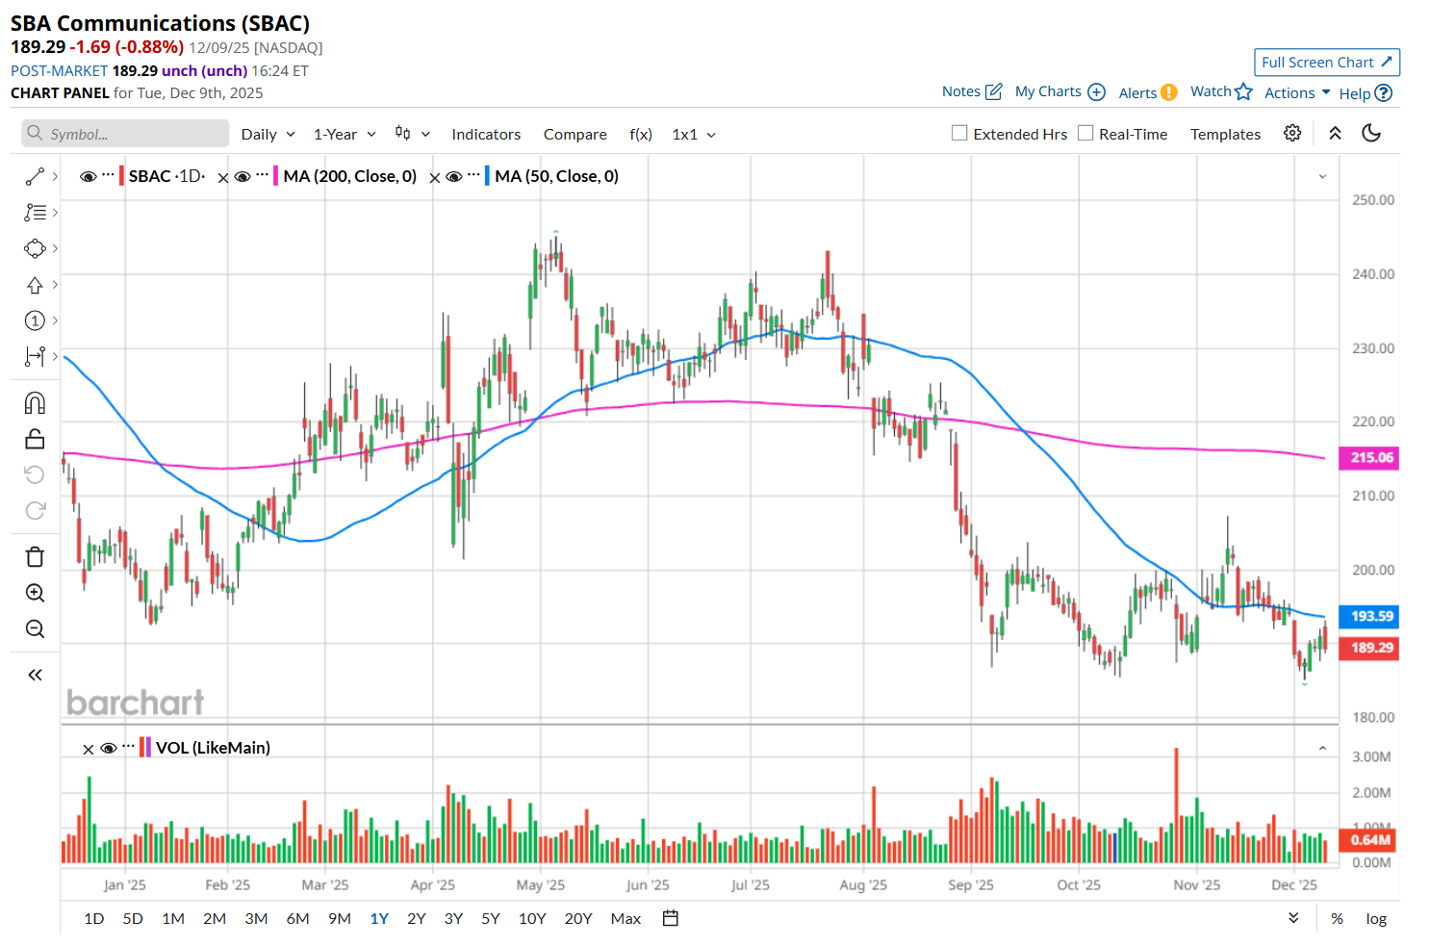Click the lock drawings icon
Viewport: 1430px width, 947px height.
35,440
